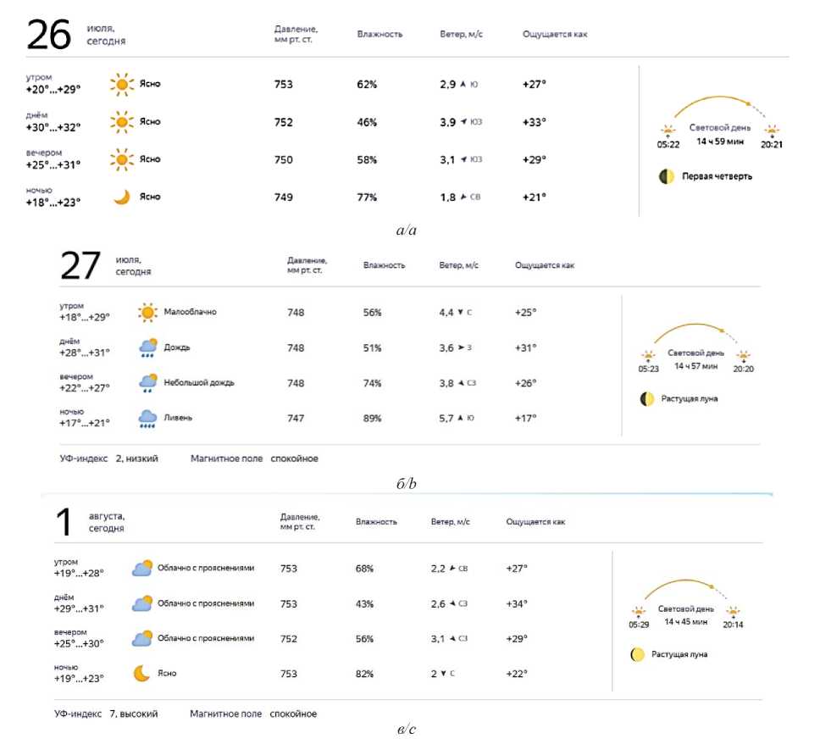Click the heavy rain icon next to Ливень
The image size is (820, 739).
[x=147, y=418]
